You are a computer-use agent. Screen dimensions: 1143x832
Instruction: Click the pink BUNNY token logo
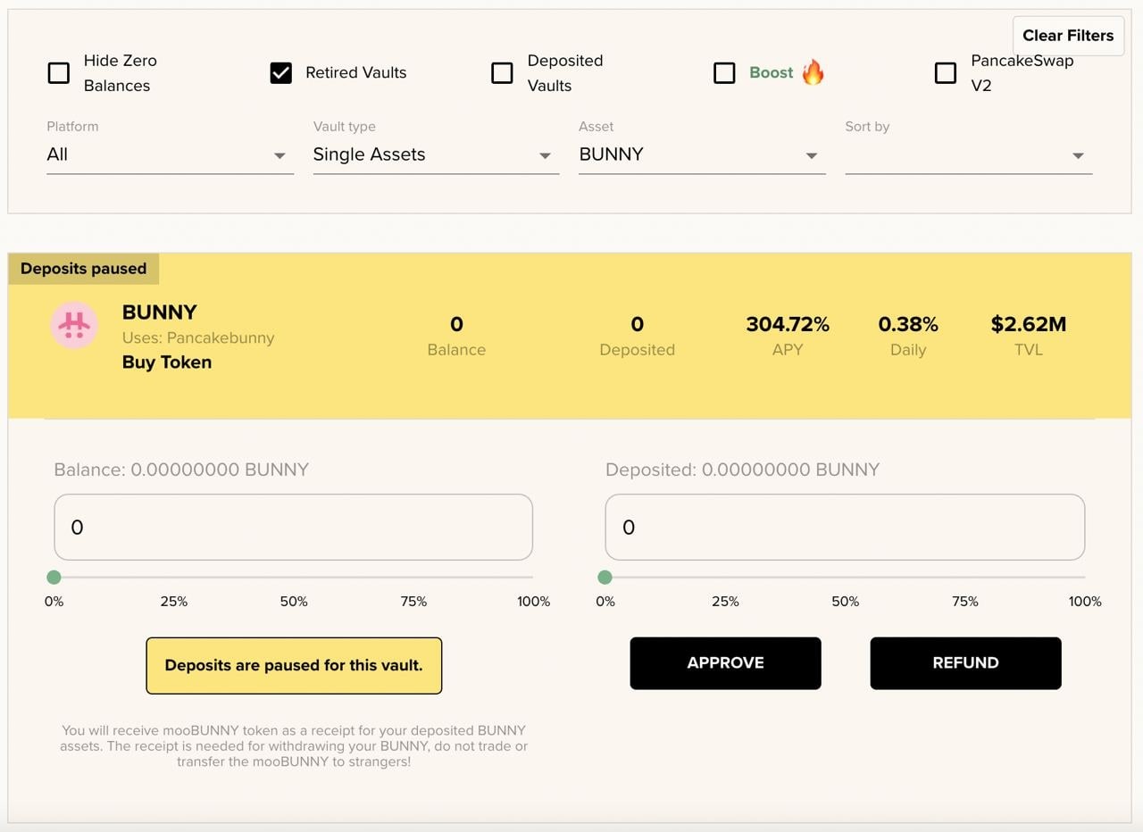coord(74,326)
